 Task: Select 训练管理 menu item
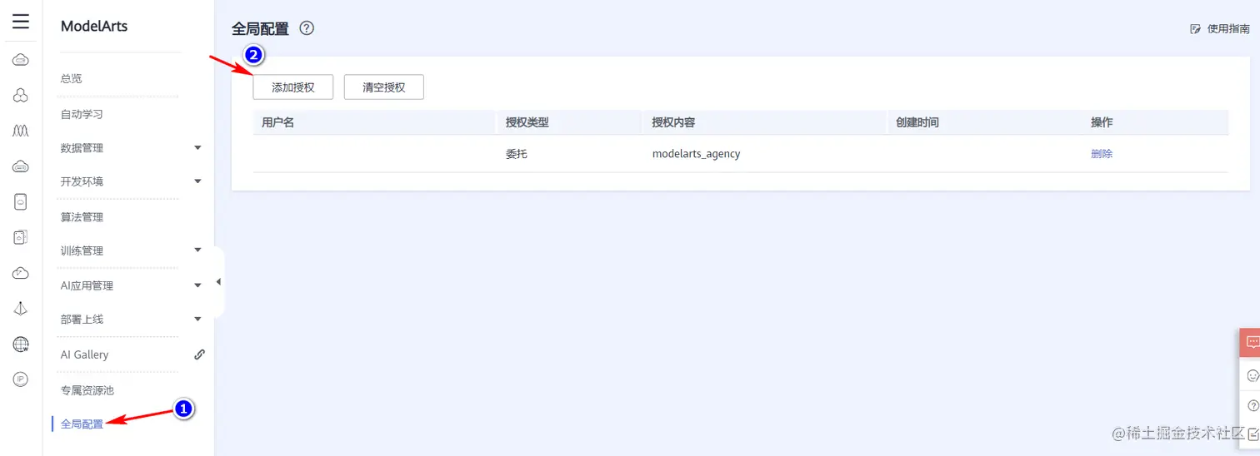pos(82,250)
